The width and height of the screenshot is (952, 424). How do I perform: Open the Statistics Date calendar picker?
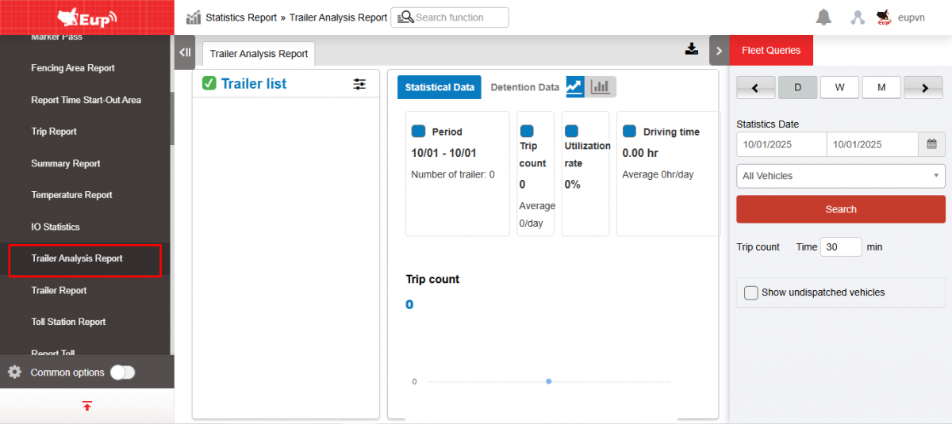tap(931, 144)
